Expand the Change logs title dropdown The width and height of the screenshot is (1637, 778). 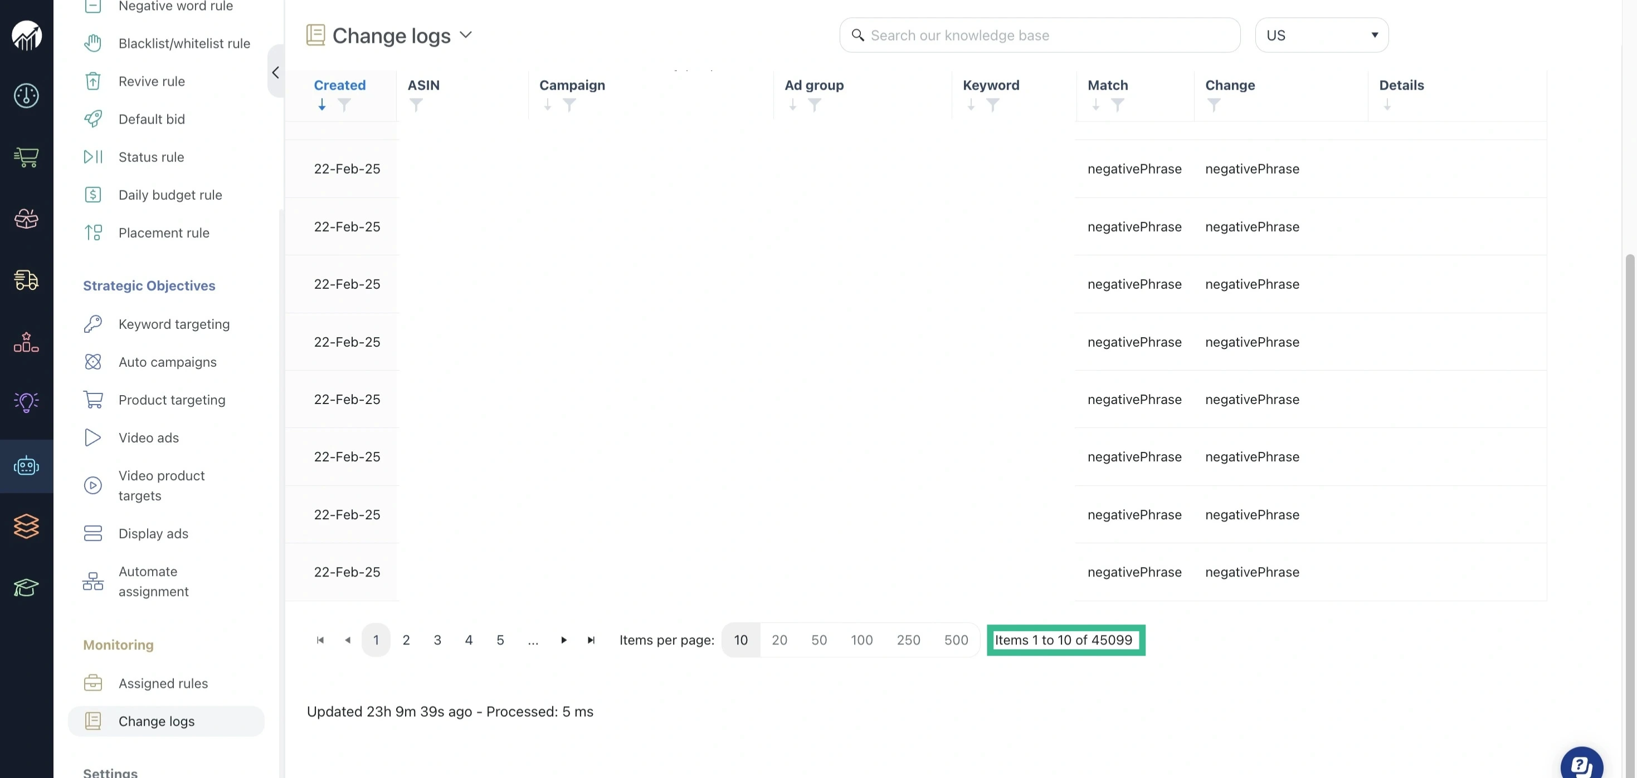tap(466, 35)
